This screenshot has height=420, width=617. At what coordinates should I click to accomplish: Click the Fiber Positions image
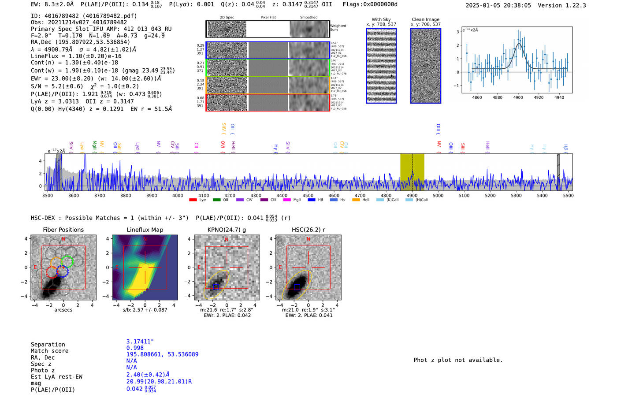(63, 267)
